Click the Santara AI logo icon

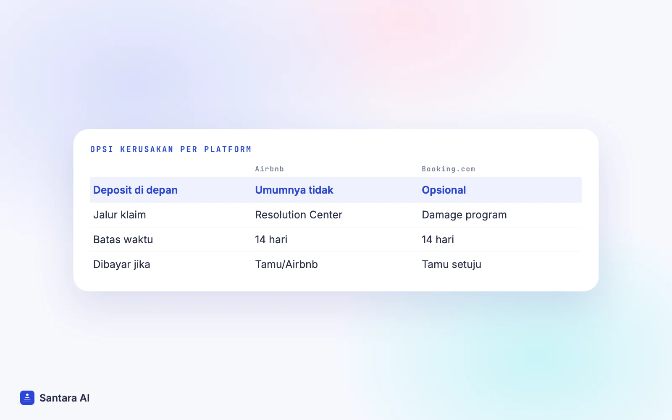click(27, 398)
